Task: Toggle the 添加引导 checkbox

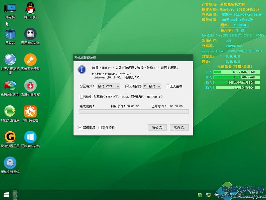Action: pyautogui.click(x=127, y=86)
